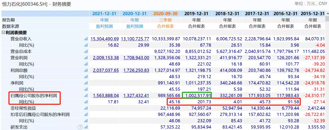Select 2018 net profit 340,246.66

(x=230, y=83)
